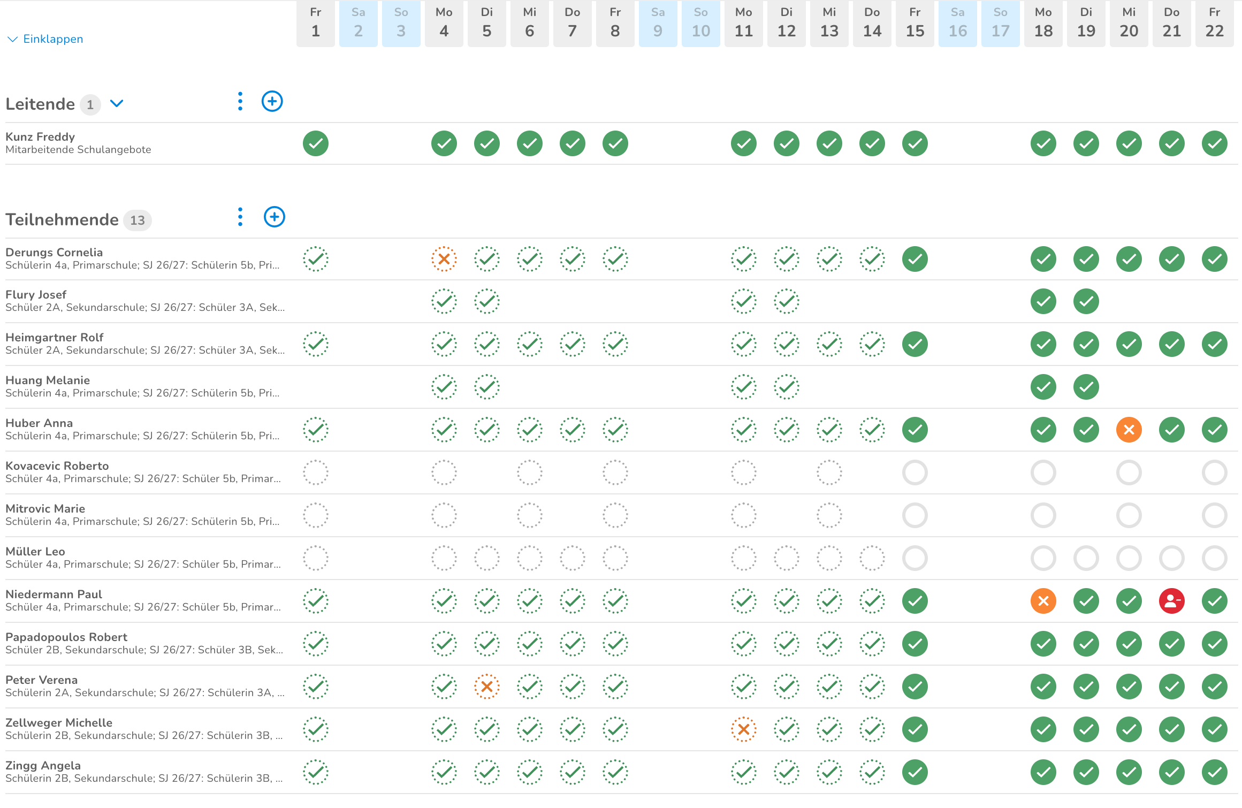Toggle Papadopoulos Robert attendance on Mi 6
Image resolution: width=1242 pixels, height=808 pixels.
click(x=530, y=644)
